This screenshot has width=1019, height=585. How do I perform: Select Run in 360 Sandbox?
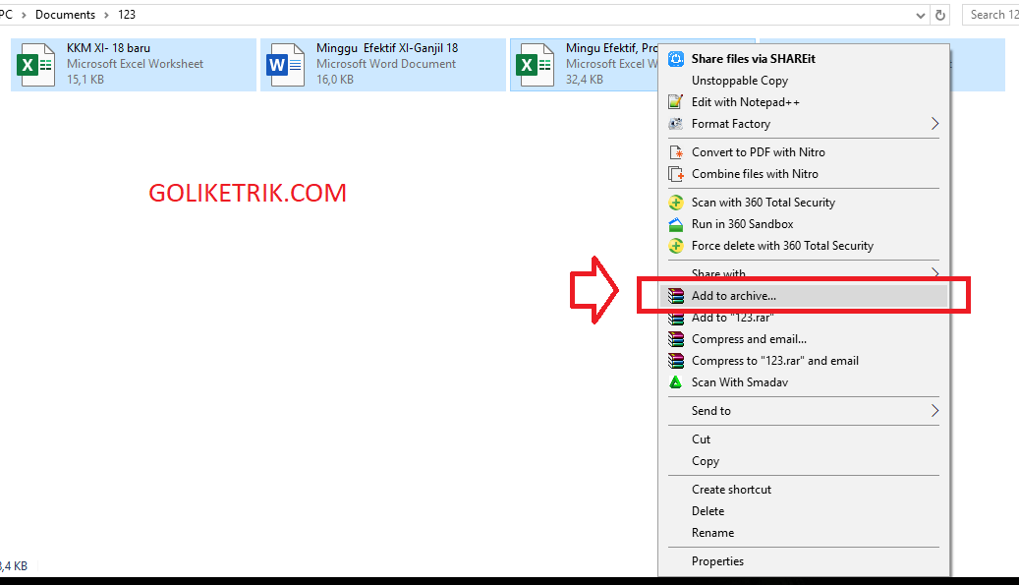(803, 224)
